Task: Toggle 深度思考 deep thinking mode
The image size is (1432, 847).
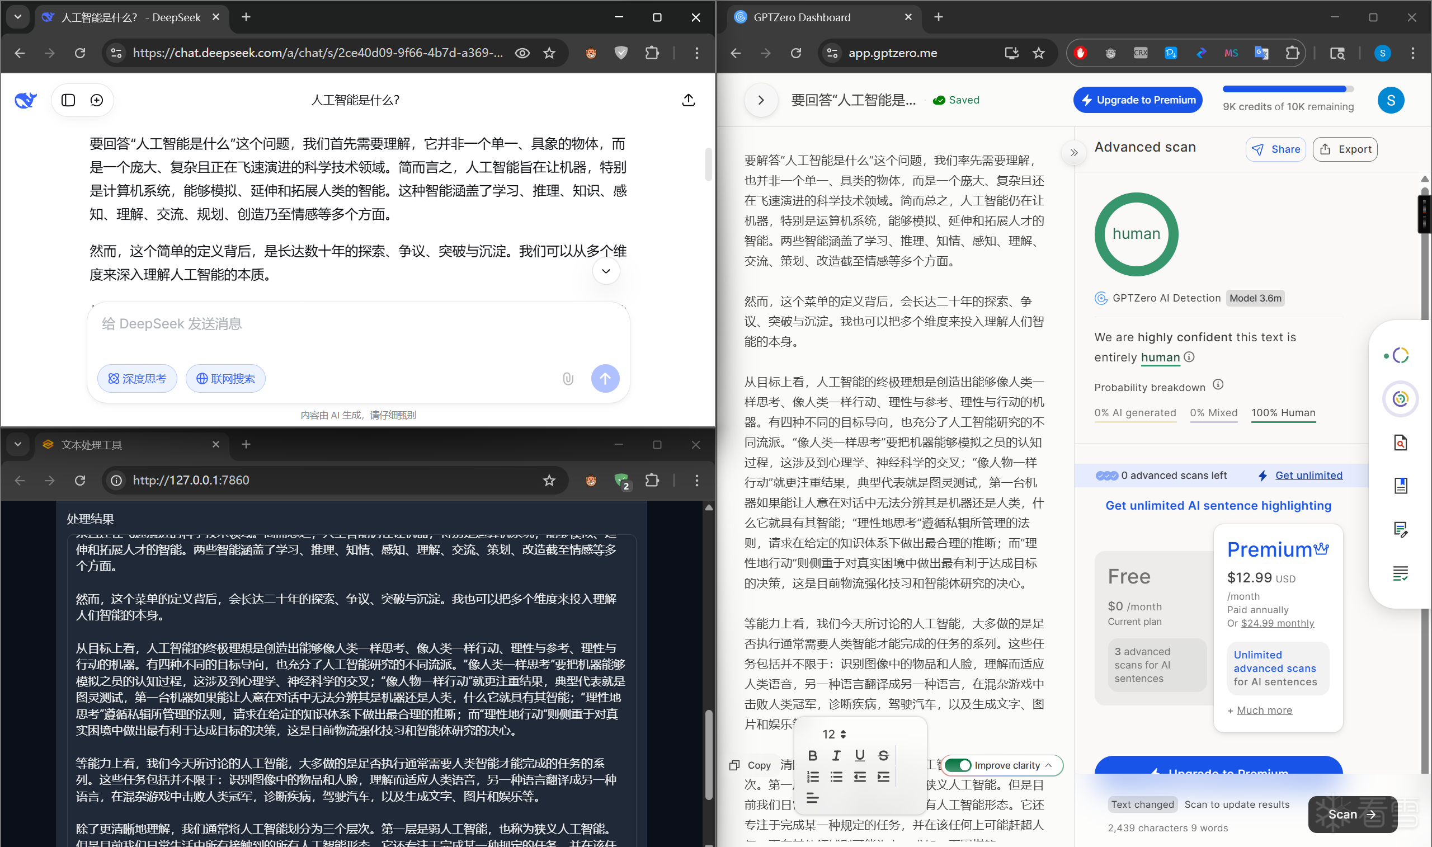Action: click(137, 379)
